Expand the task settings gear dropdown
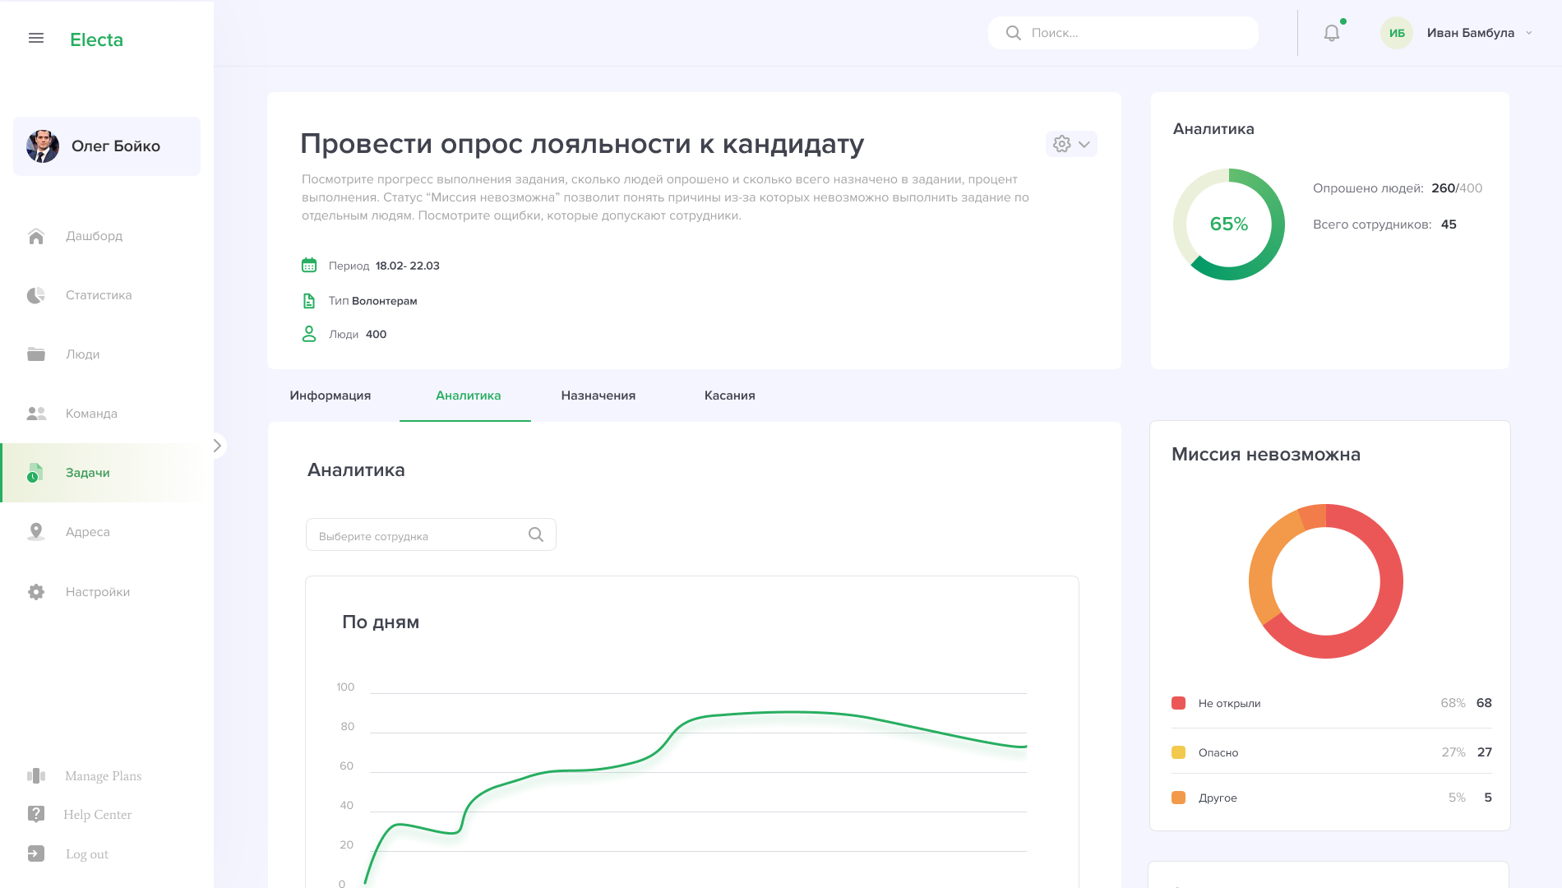This screenshot has height=888, width=1562. [x=1070, y=144]
